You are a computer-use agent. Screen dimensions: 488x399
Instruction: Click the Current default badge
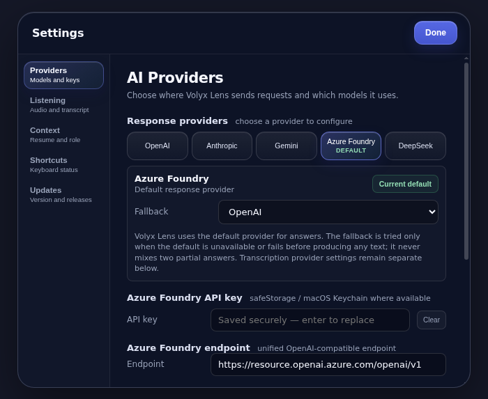405,184
